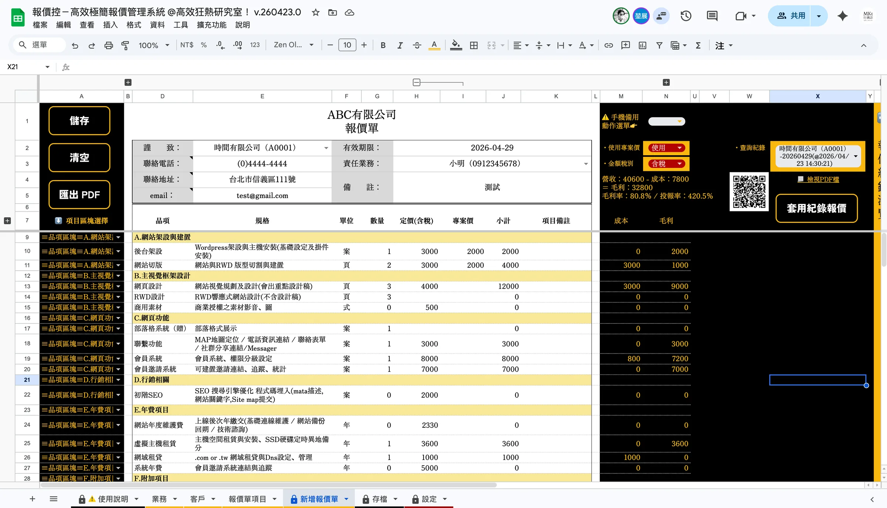The width and height of the screenshot is (887, 508).
Task: Open the 查詢紀錄 record dropdown
Action: (818, 156)
